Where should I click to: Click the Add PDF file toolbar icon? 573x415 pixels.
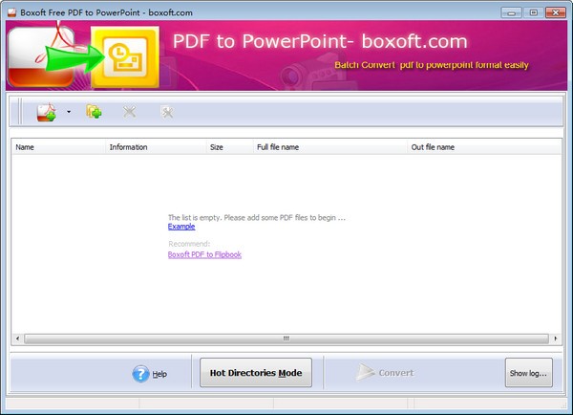47,113
